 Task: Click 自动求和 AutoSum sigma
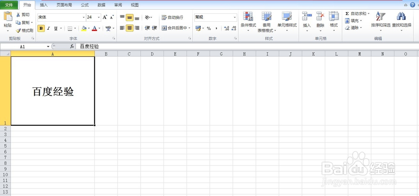pyautogui.click(x=357, y=14)
